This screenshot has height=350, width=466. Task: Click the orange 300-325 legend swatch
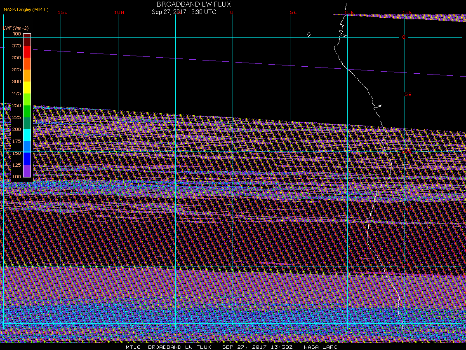coord(27,75)
